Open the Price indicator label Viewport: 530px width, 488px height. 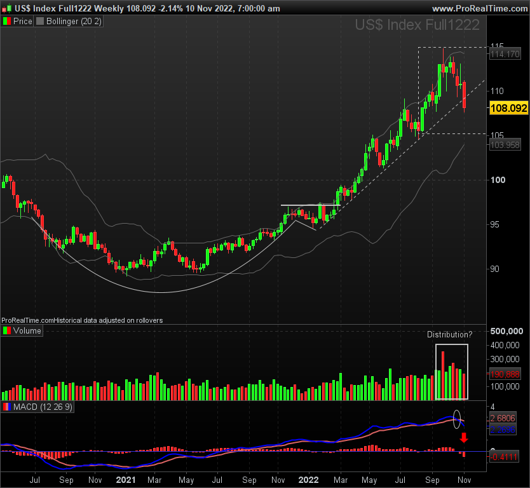[x=22, y=22]
